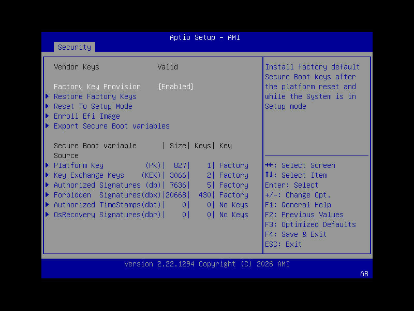Open Export Secure Boot variables
Screen dimensions: 414x311
pyautogui.click(x=112, y=126)
